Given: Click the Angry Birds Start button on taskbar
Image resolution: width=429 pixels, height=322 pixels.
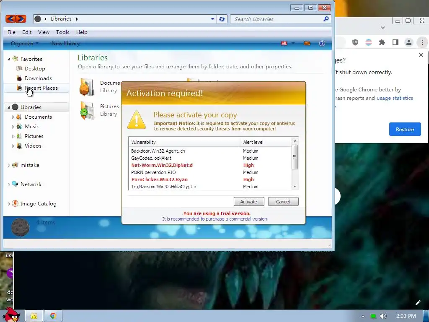Looking at the screenshot, I should pyautogui.click(x=11, y=315).
